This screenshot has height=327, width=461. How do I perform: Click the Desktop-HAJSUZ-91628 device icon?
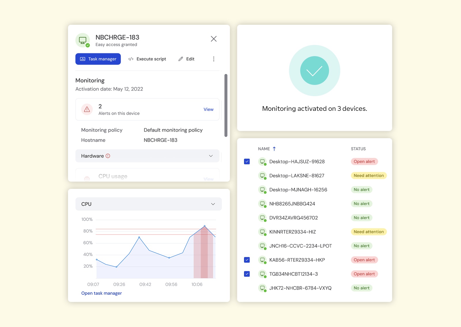click(262, 161)
